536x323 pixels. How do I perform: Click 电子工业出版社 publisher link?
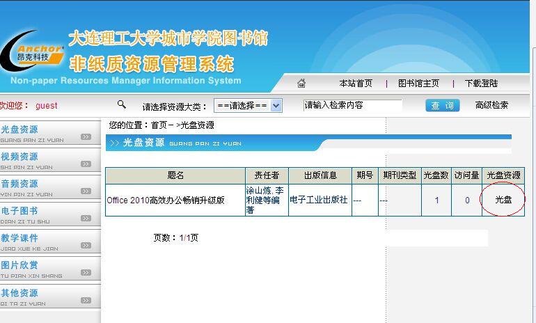[x=319, y=200]
